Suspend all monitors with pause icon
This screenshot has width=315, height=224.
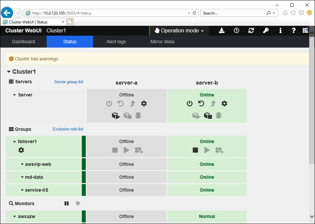tap(67, 204)
